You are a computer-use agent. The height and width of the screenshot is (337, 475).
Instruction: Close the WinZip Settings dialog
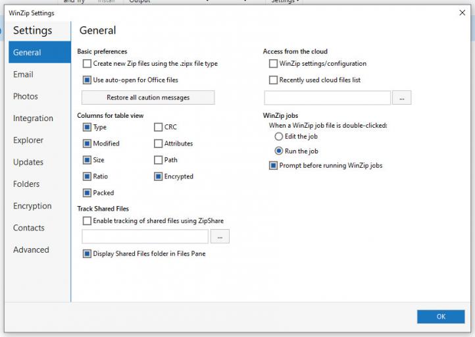pyautogui.click(x=463, y=13)
